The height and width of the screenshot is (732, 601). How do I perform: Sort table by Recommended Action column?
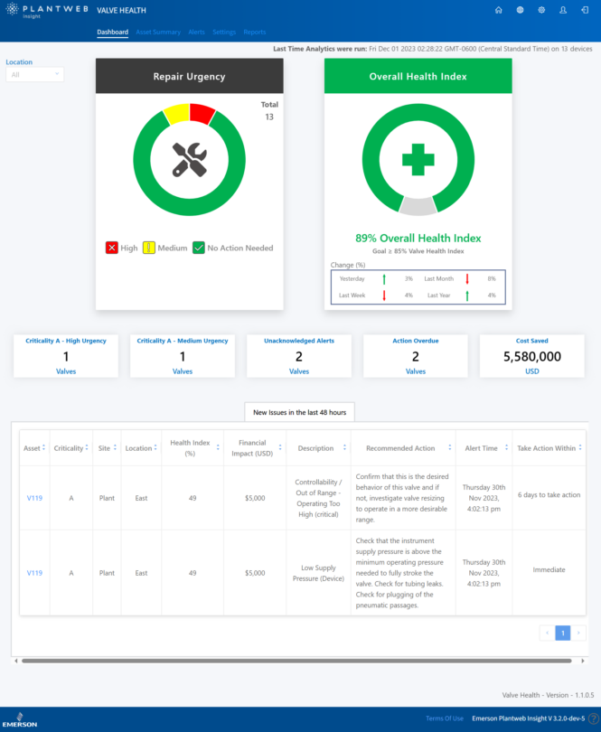(450, 447)
